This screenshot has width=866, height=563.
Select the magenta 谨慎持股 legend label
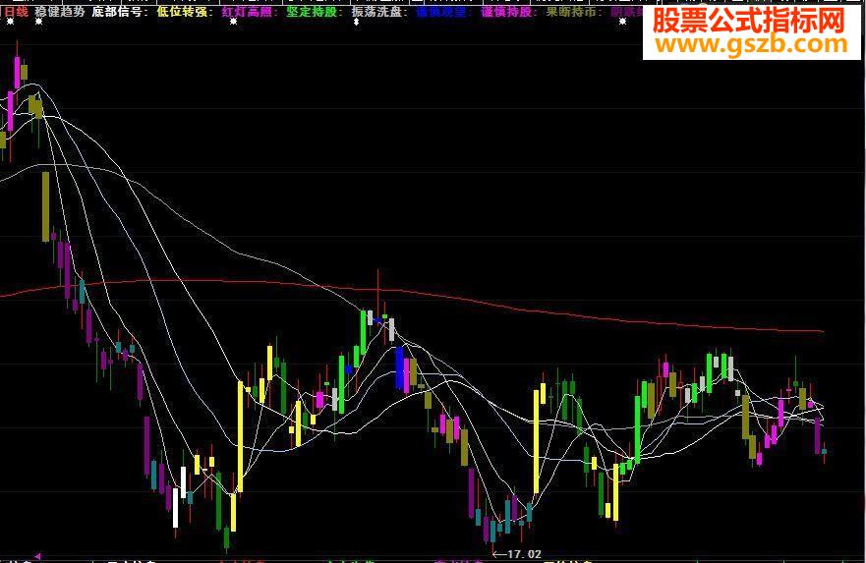coord(507,12)
